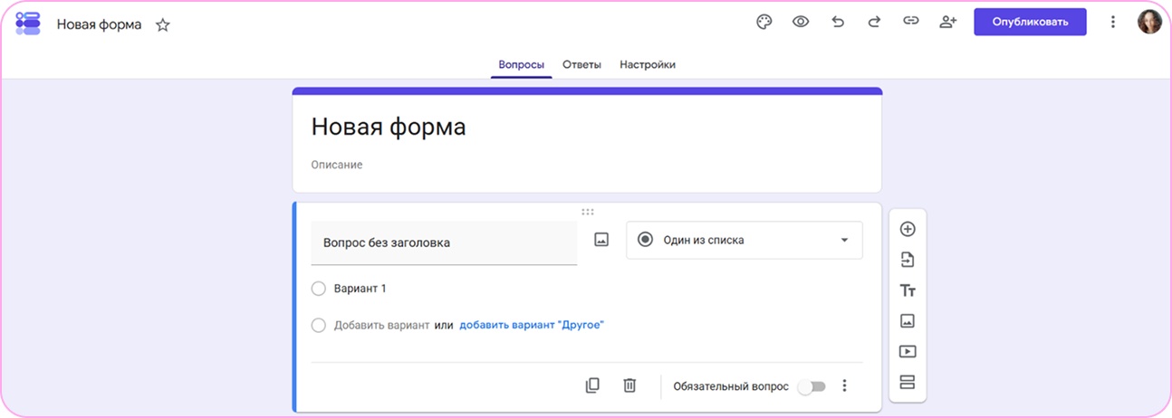
Task: Insert an image from the side toolbar
Action: [x=908, y=320]
